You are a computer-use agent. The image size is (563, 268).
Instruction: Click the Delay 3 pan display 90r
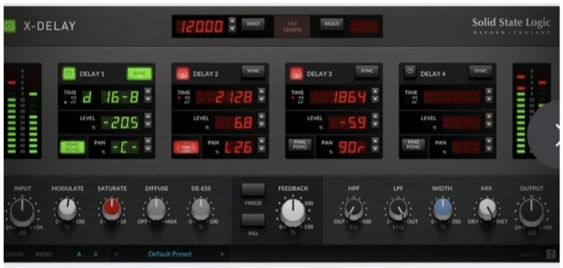click(352, 147)
